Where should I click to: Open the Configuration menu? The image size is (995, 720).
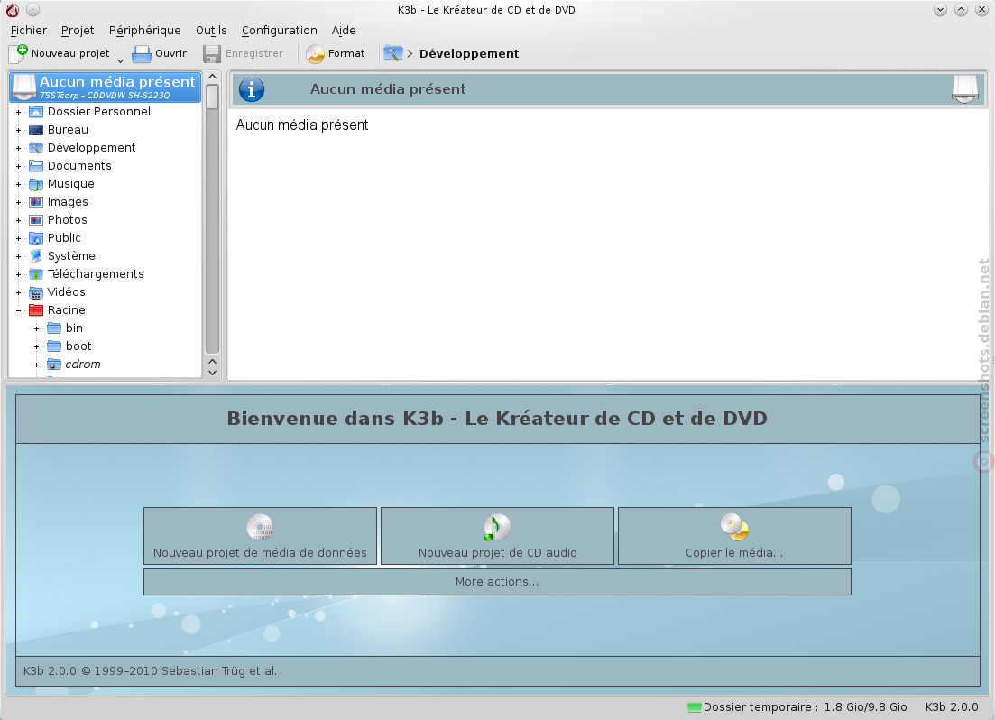click(280, 31)
